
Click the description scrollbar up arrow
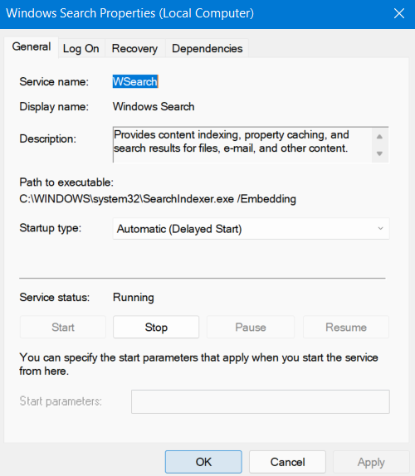pyautogui.click(x=379, y=137)
